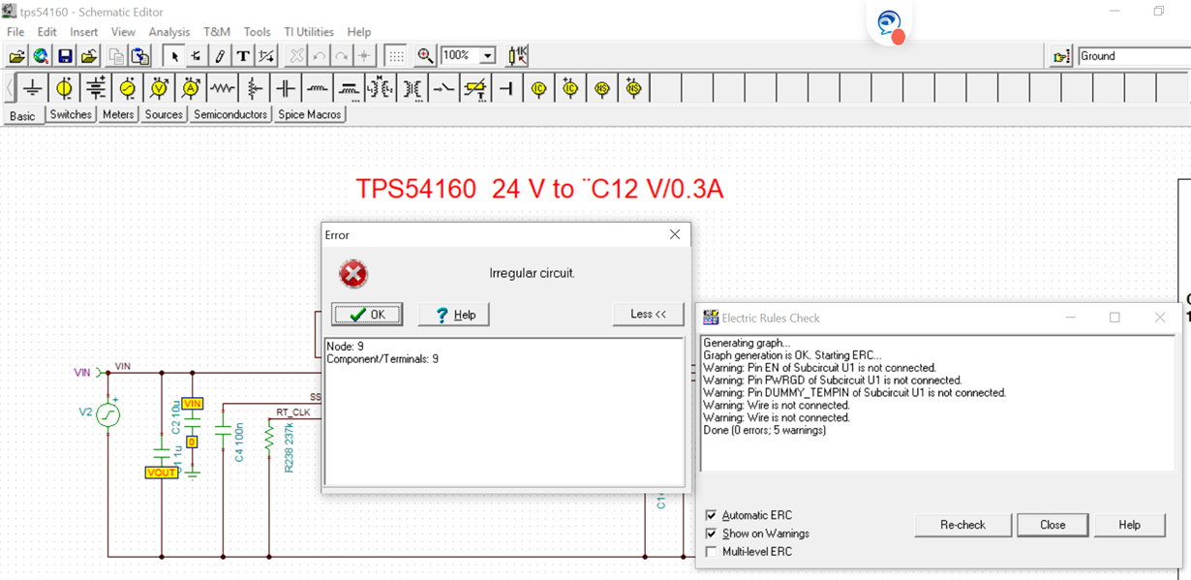Click the zoom magnifier icon
The image size is (1191, 580).
click(425, 56)
